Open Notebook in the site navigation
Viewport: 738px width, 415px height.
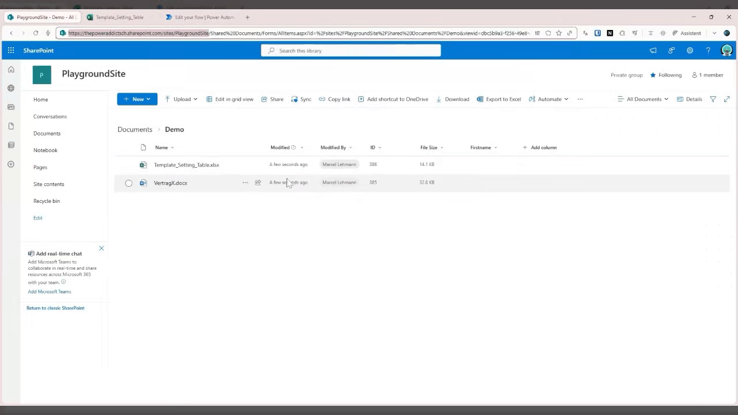46,150
